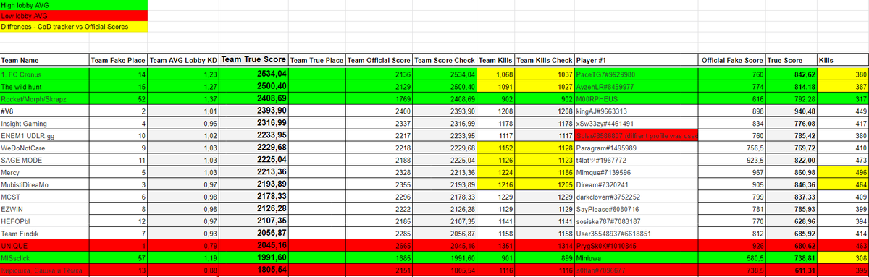Click the 'Team Kills Check' header cell
The height and width of the screenshot is (277, 869).
pyautogui.click(x=545, y=60)
